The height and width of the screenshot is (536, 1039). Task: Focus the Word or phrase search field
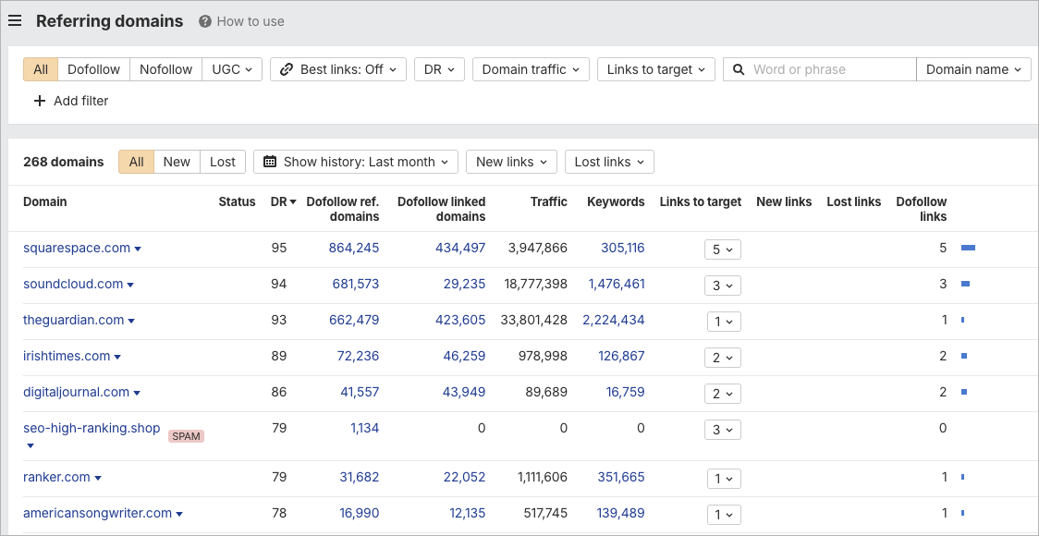point(820,69)
